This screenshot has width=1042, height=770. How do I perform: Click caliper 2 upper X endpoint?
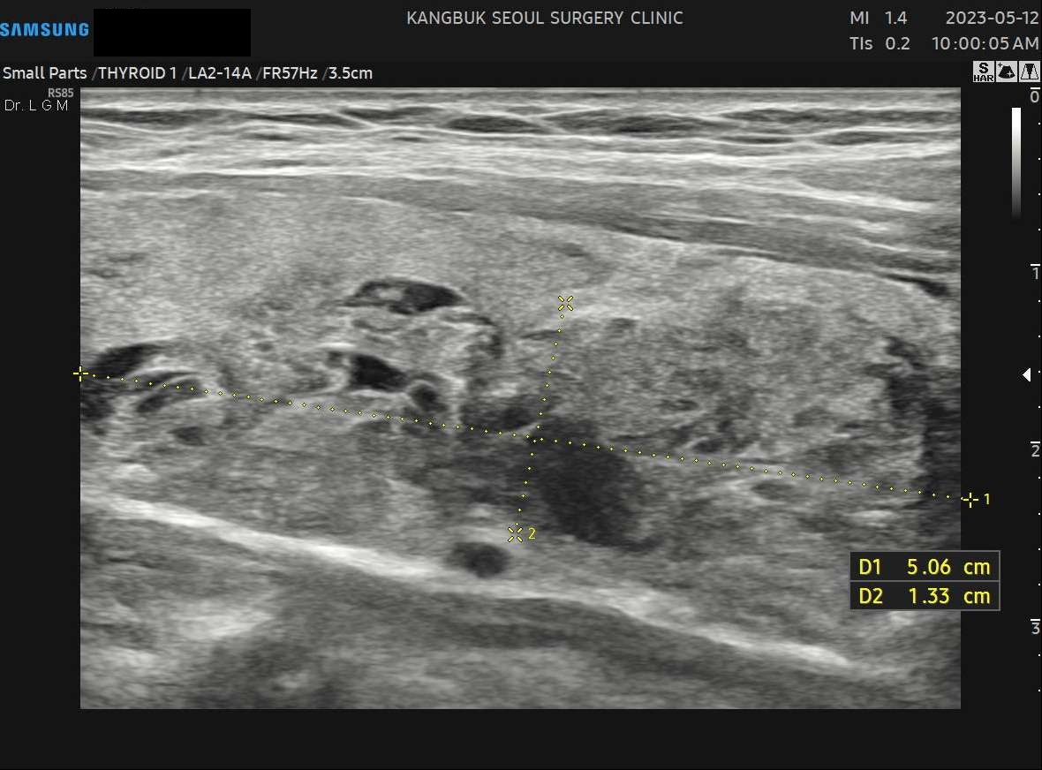(565, 304)
